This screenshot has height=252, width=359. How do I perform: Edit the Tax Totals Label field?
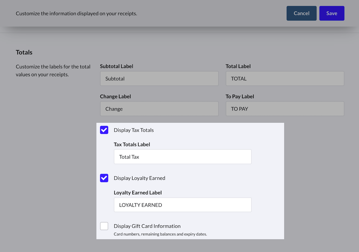pyautogui.click(x=183, y=157)
